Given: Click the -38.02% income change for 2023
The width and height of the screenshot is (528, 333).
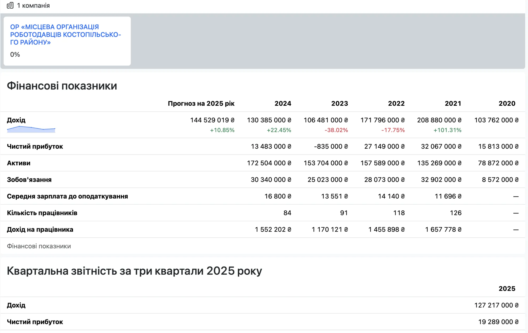Looking at the screenshot, I should (x=336, y=130).
